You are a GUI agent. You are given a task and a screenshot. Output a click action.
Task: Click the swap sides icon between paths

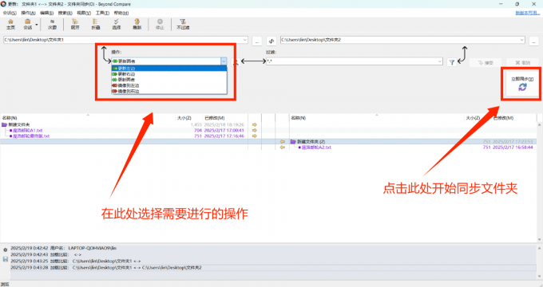click(271, 41)
